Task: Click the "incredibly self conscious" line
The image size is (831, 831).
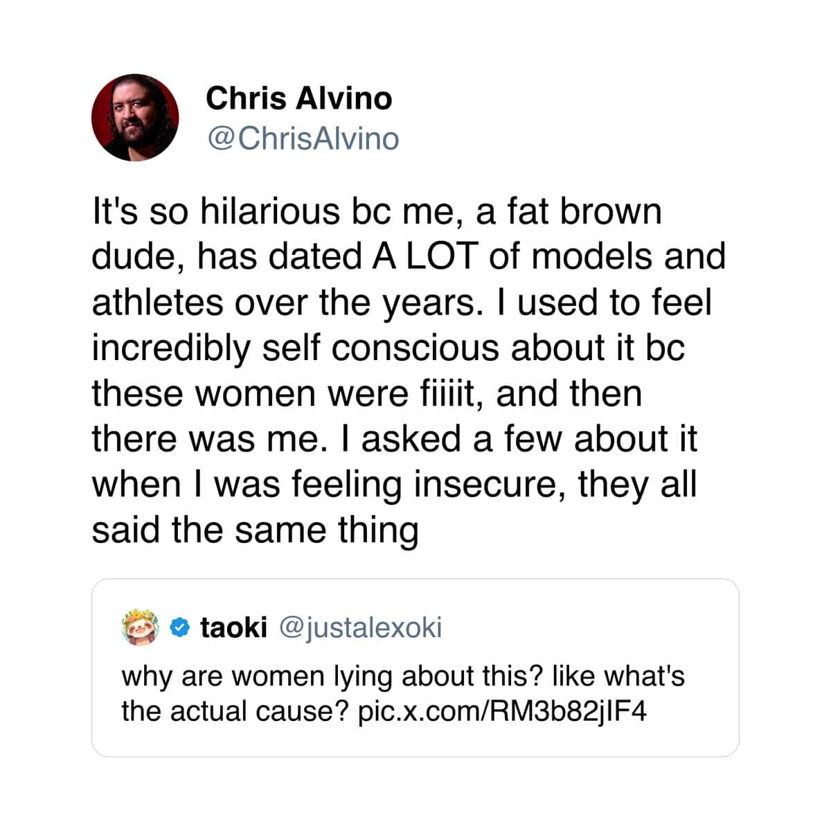Action: (388, 348)
